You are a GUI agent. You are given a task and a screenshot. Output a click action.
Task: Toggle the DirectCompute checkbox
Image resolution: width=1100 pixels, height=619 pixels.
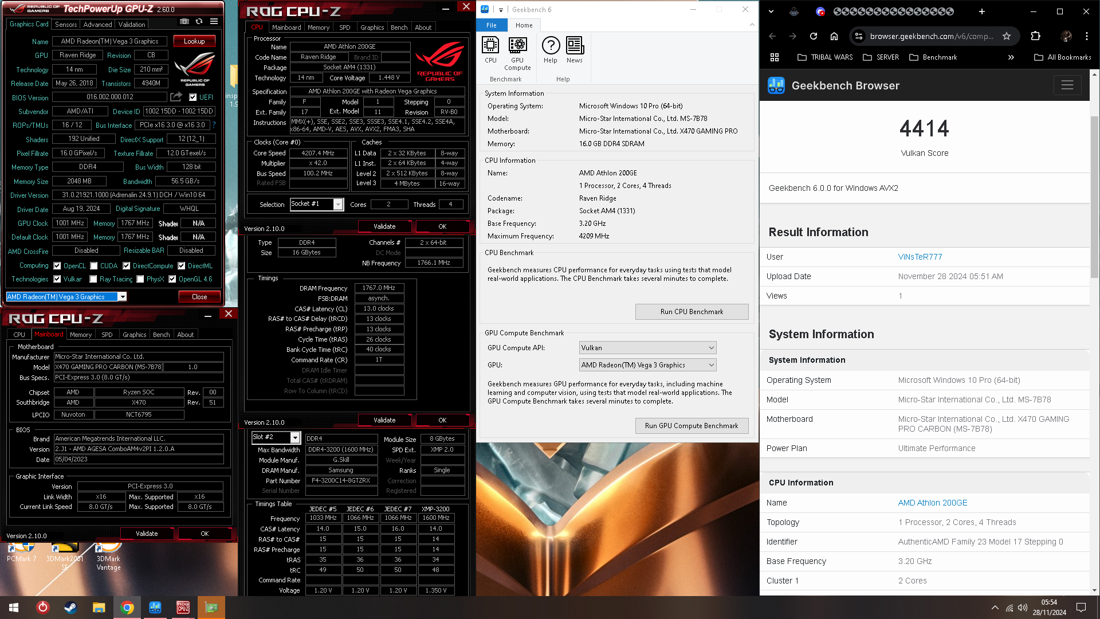pos(126,266)
